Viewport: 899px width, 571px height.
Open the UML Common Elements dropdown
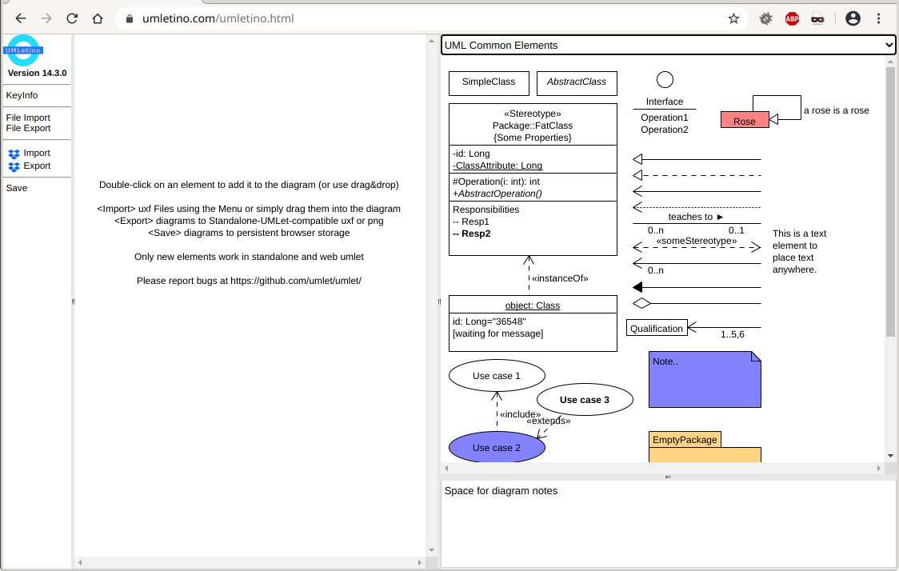[x=668, y=46]
